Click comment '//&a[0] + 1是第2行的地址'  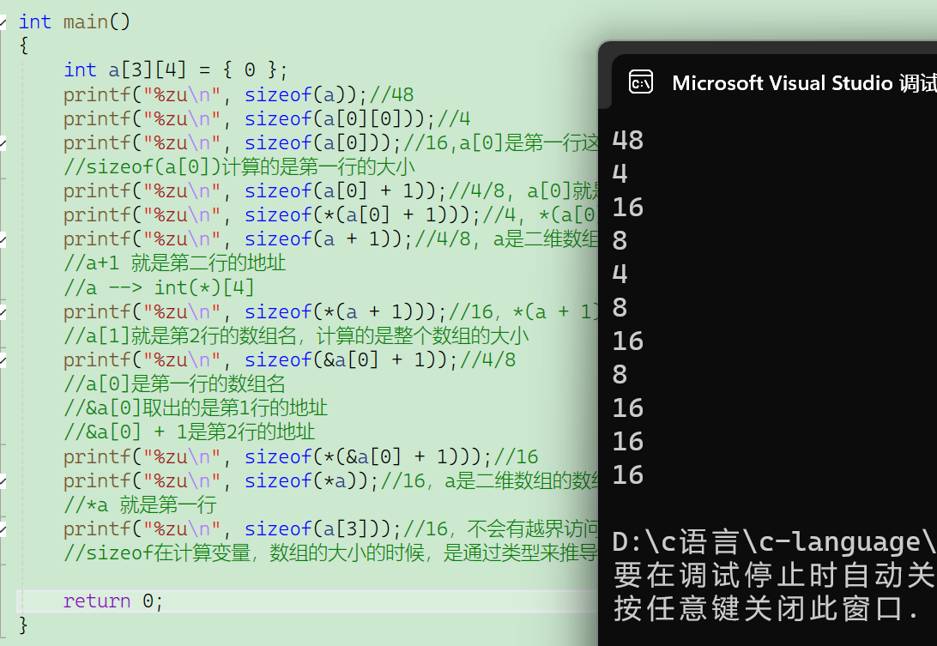tap(189, 432)
